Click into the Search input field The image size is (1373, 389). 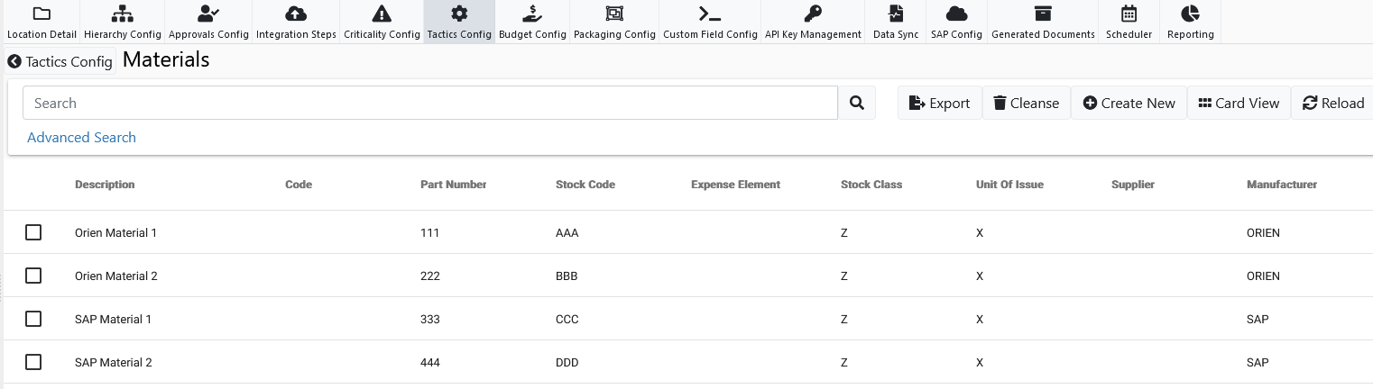429,104
